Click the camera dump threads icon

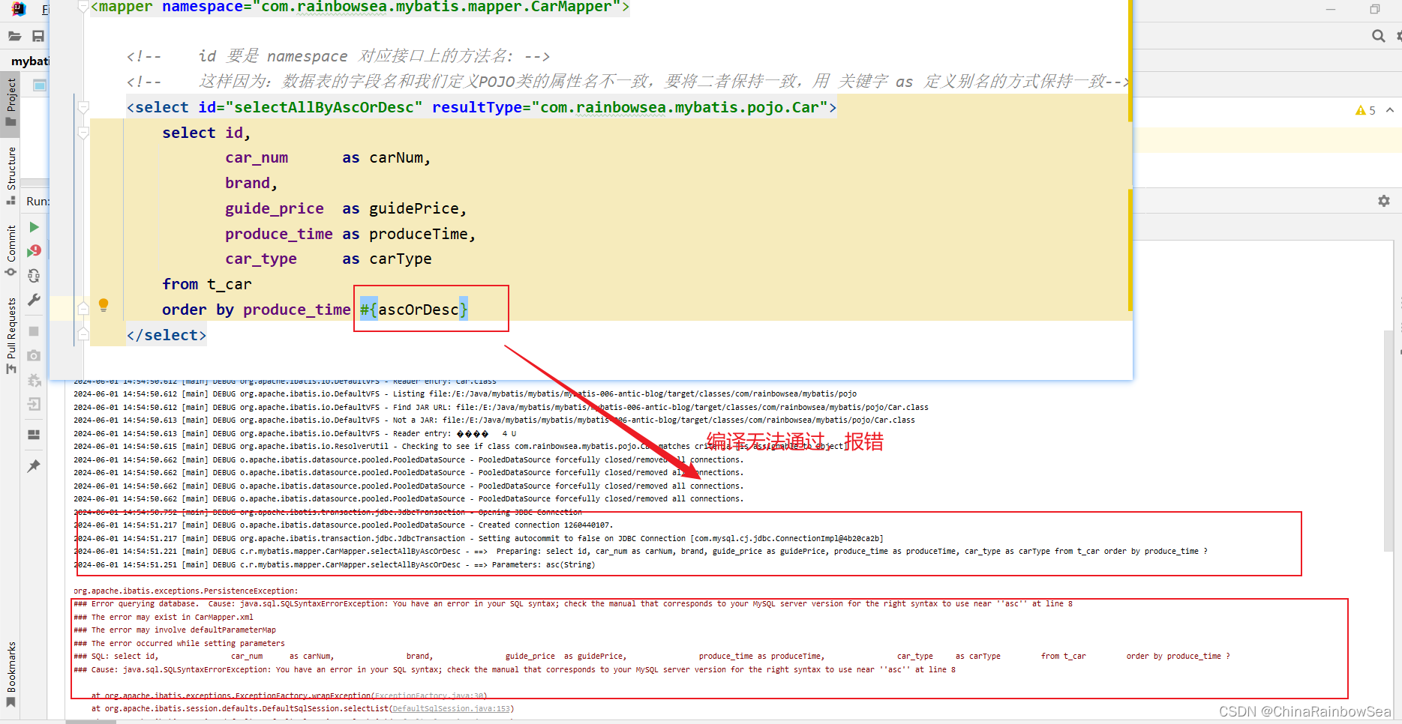click(x=34, y=356)
